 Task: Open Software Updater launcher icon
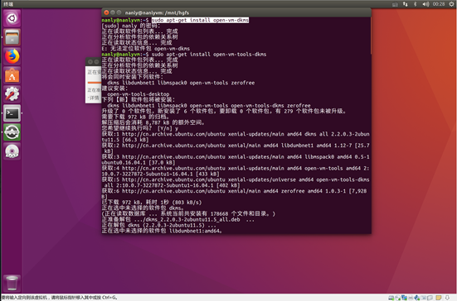12,132
